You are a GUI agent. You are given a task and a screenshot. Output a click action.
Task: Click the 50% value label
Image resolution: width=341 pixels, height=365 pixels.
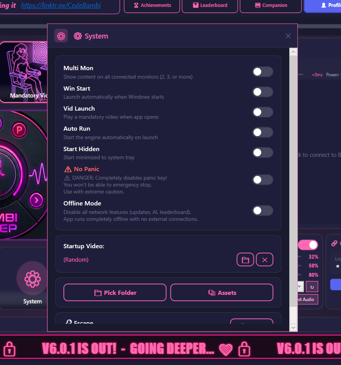(x=313, y=266)
